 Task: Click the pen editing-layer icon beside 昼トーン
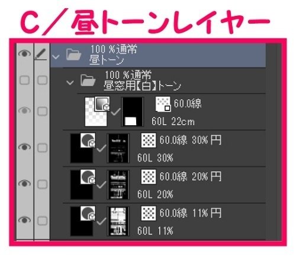pyautogui.click(x=40, y=54)
